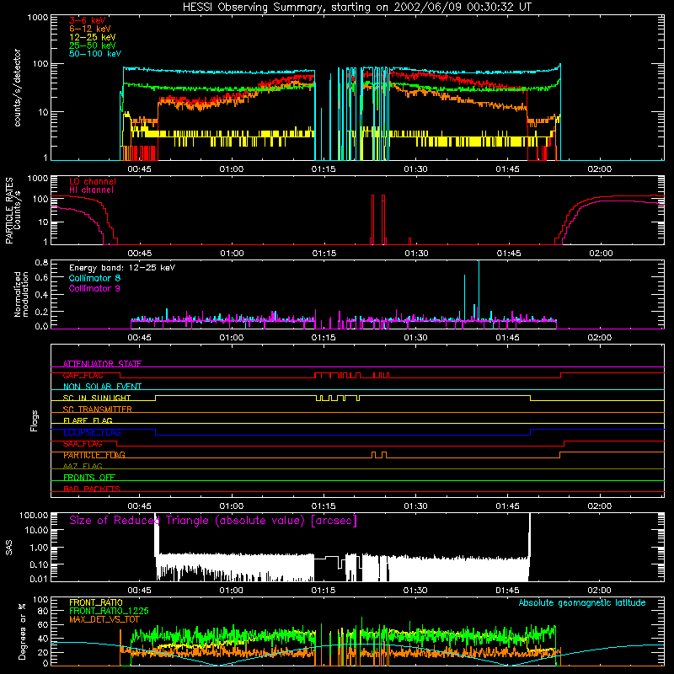Select the HI channel legend label
The image size is (674, 674).
[91, 190]
